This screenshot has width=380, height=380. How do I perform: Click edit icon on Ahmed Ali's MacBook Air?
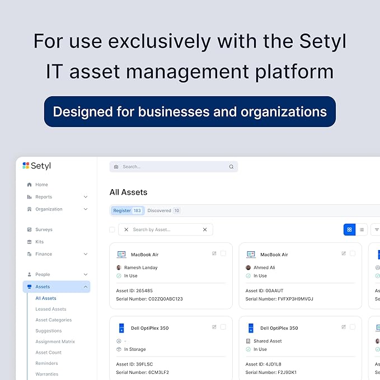pyautogui.click(x=344, y=254)
